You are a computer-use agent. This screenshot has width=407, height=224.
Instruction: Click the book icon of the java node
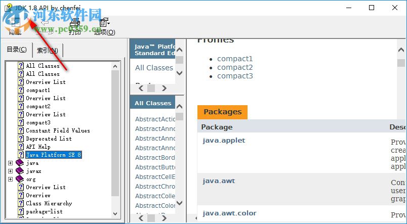click(x=20, y=163)
